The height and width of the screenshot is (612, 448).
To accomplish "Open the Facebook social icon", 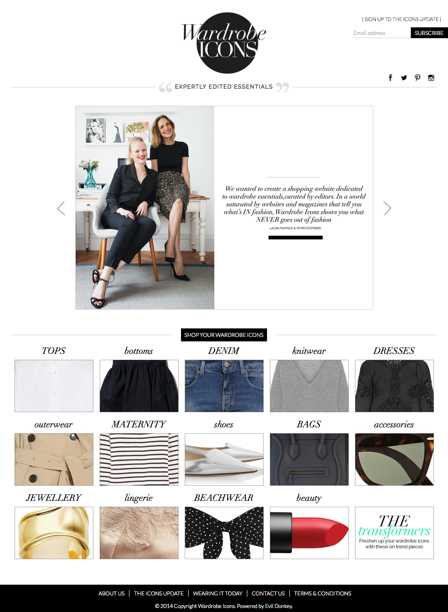I will pyautogui.click(x=390, y=78).
